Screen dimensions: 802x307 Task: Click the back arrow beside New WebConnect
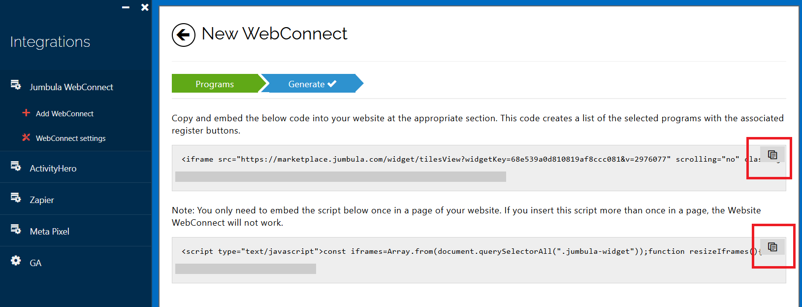pyautogui.click(x=183, y=35)
